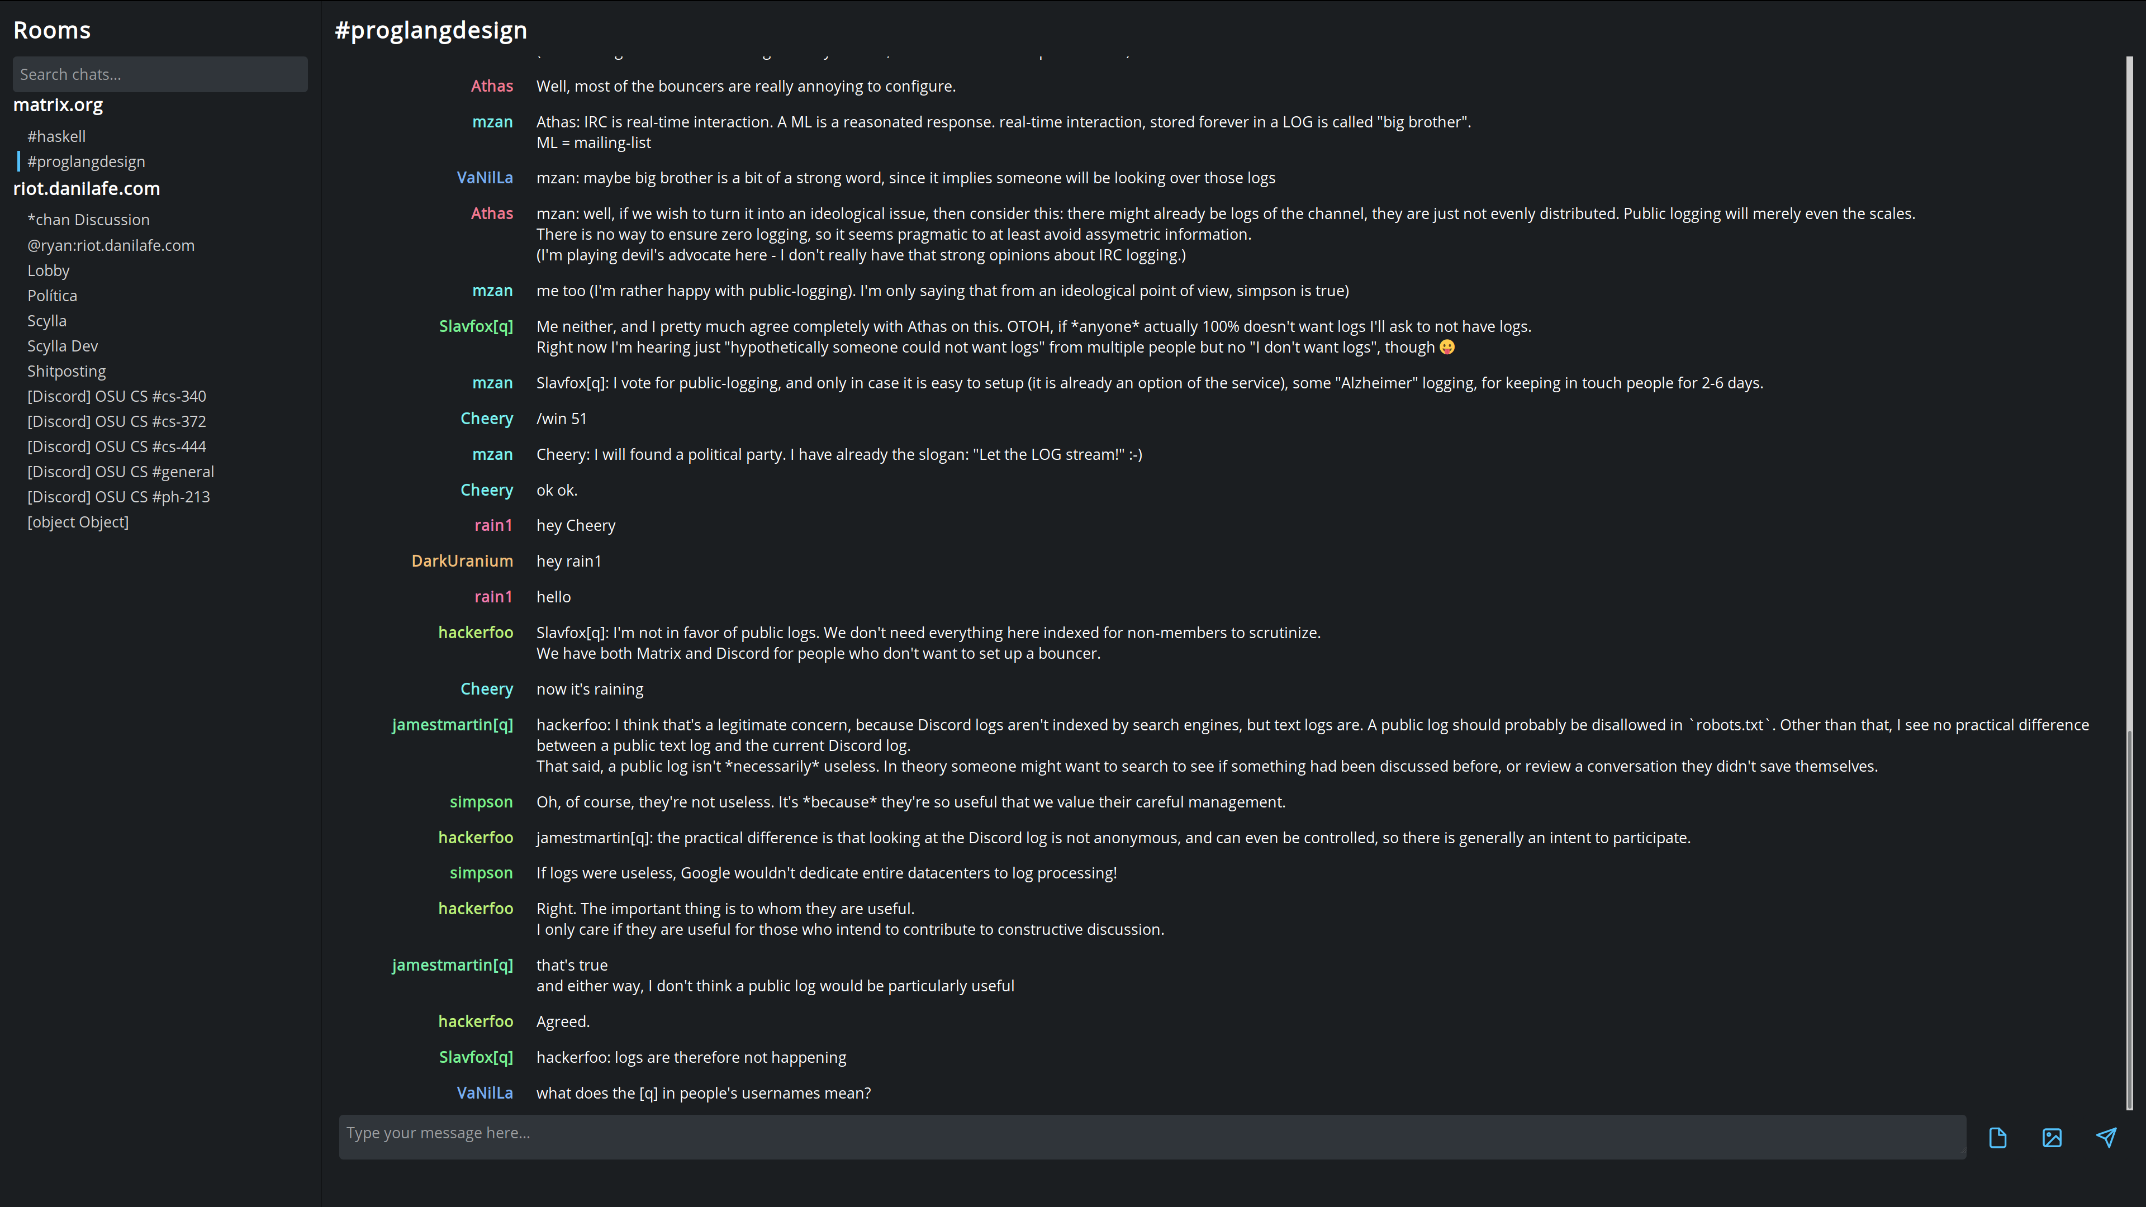Open the @ryan:riot.danilafe.com chat
This screenshot has height=1207, width=2146.
[x=111, y=246]
